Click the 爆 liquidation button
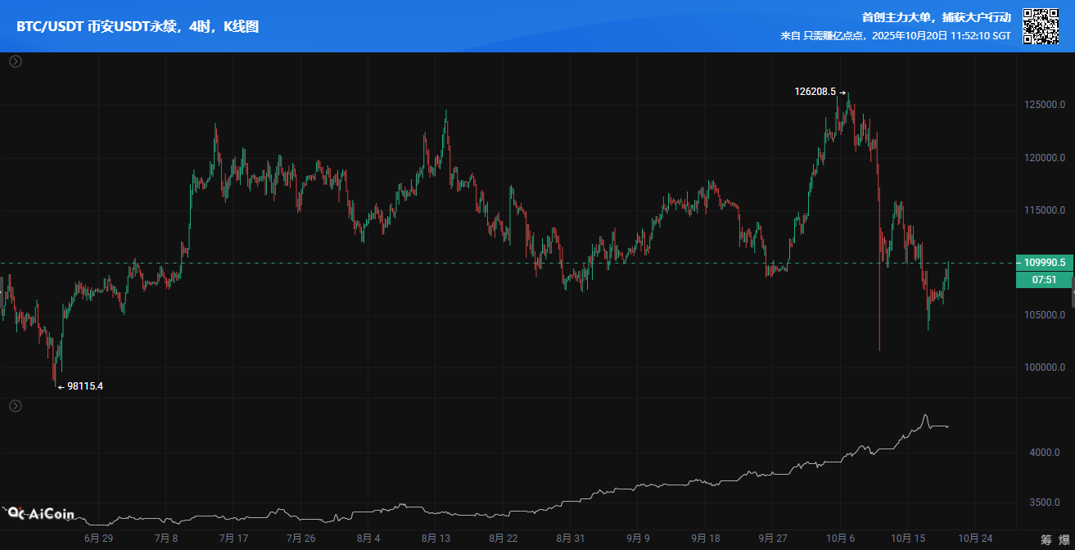 click(1063, 539)
